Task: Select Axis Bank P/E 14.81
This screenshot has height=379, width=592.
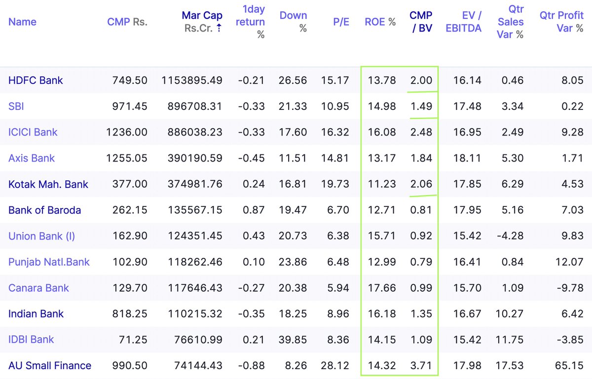Action: (335, 158)
